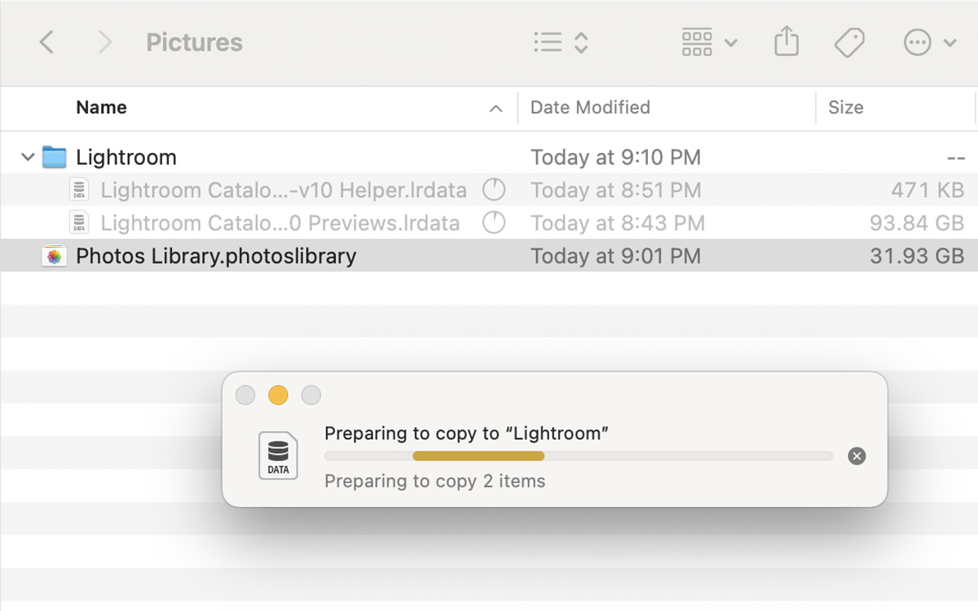Select the Lightroom Catalog Helper.lrdata file
Screen dimensions: 978x611
[284, 191]
